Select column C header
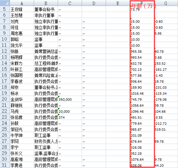Viewport: 178px width, 168px height. click(x=70, y=3)
